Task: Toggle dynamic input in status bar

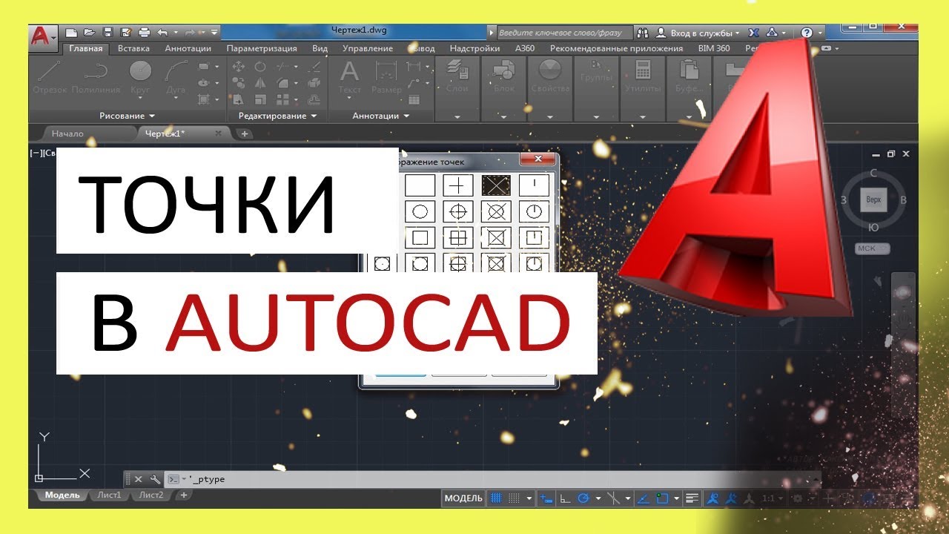Action: click(x=546, y=498)
